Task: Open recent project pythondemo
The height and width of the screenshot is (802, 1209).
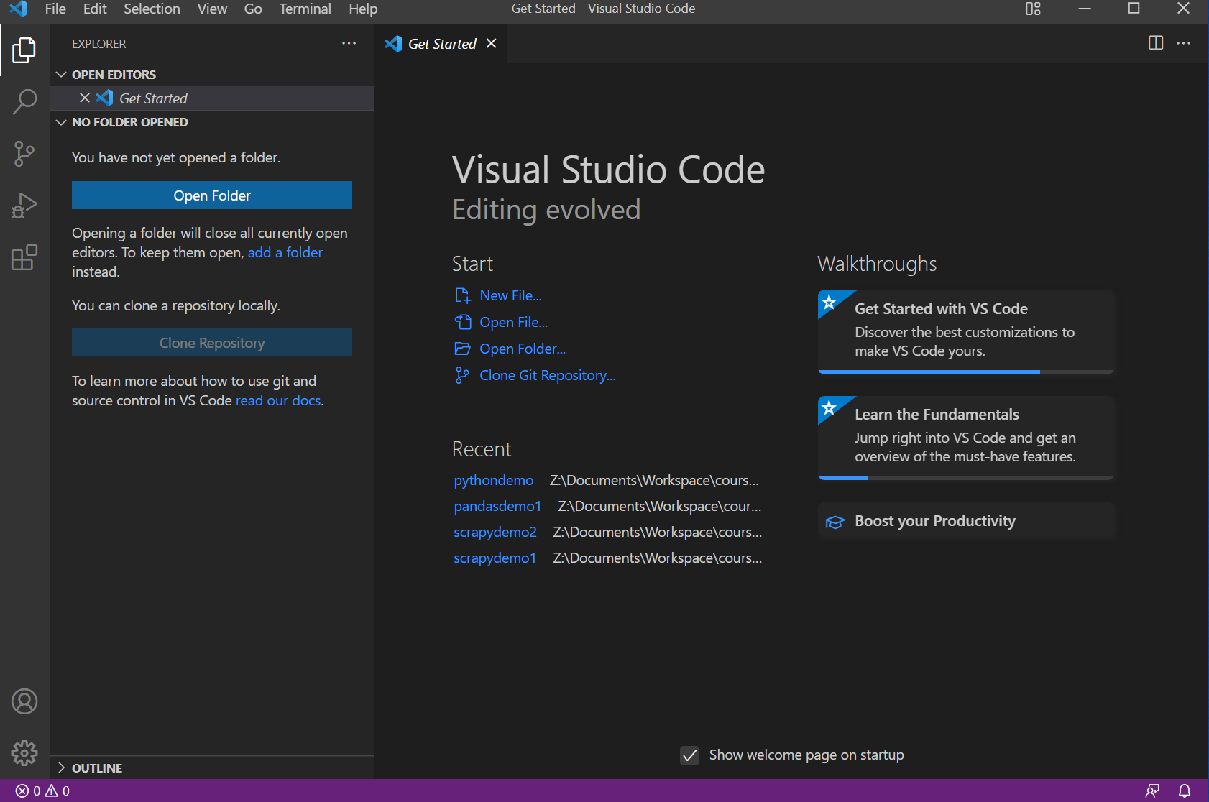Action: (494, 480)
